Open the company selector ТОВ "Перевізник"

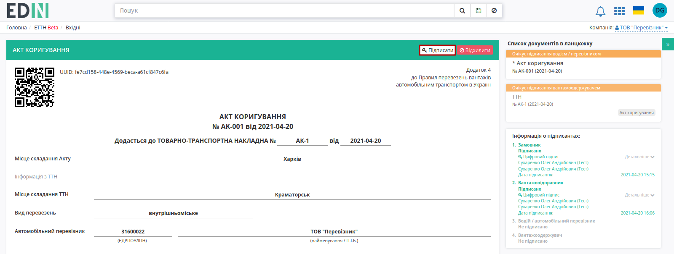coord(642,28)
